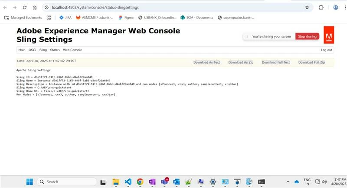Select the Sling Home = C:\AEM line
The image size is (347, 188).
(44, 88)
